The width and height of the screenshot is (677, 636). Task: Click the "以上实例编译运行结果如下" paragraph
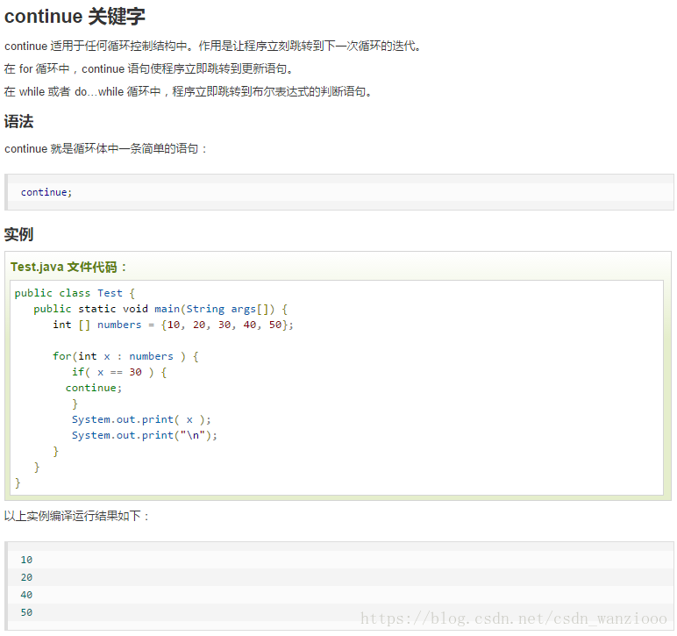coord(76,516)
